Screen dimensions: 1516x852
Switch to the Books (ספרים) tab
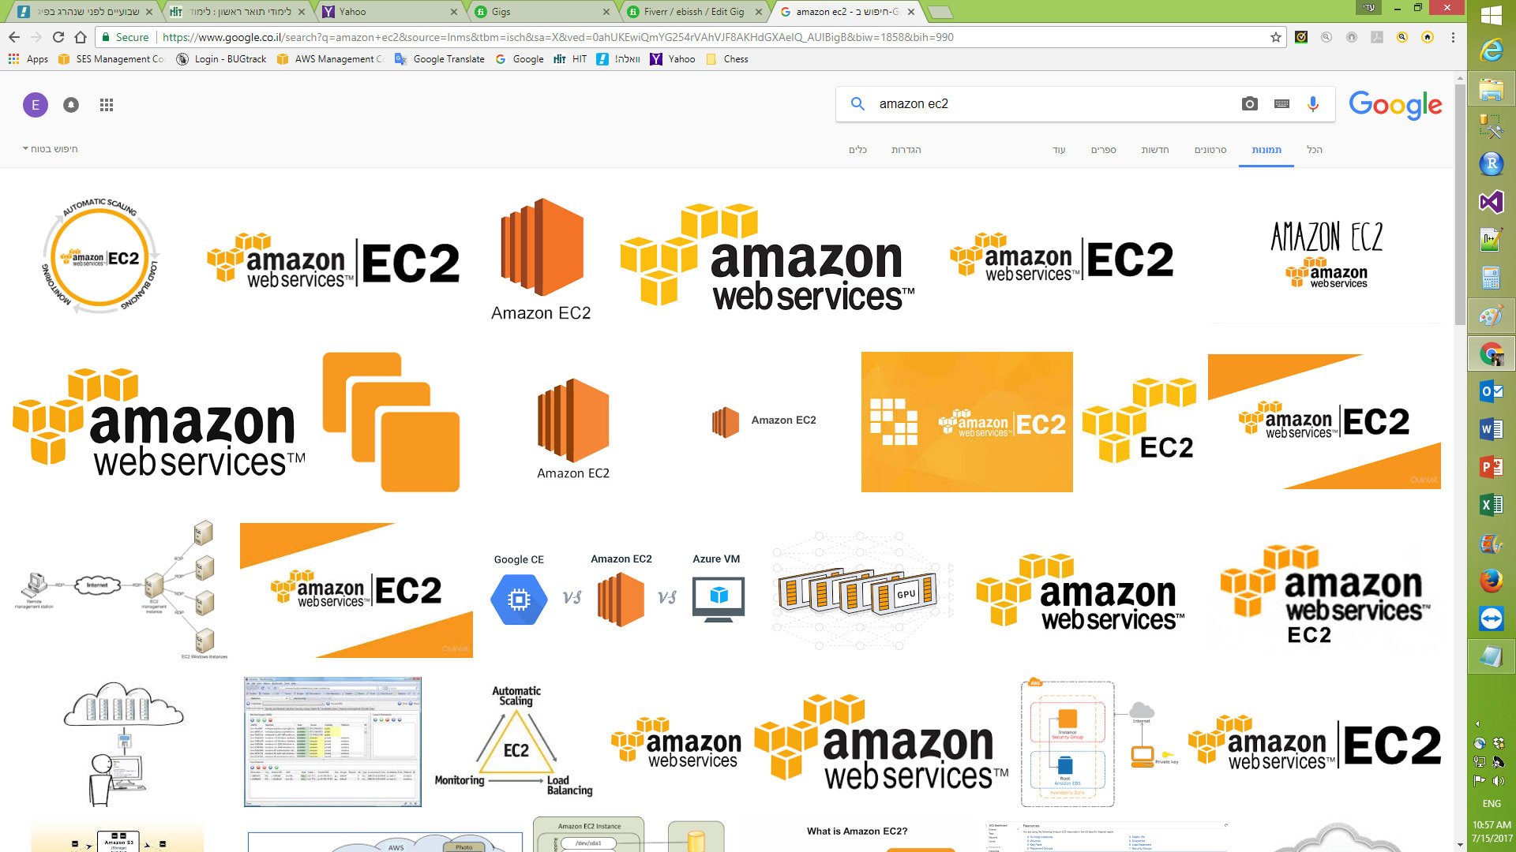click(1104, 150)
